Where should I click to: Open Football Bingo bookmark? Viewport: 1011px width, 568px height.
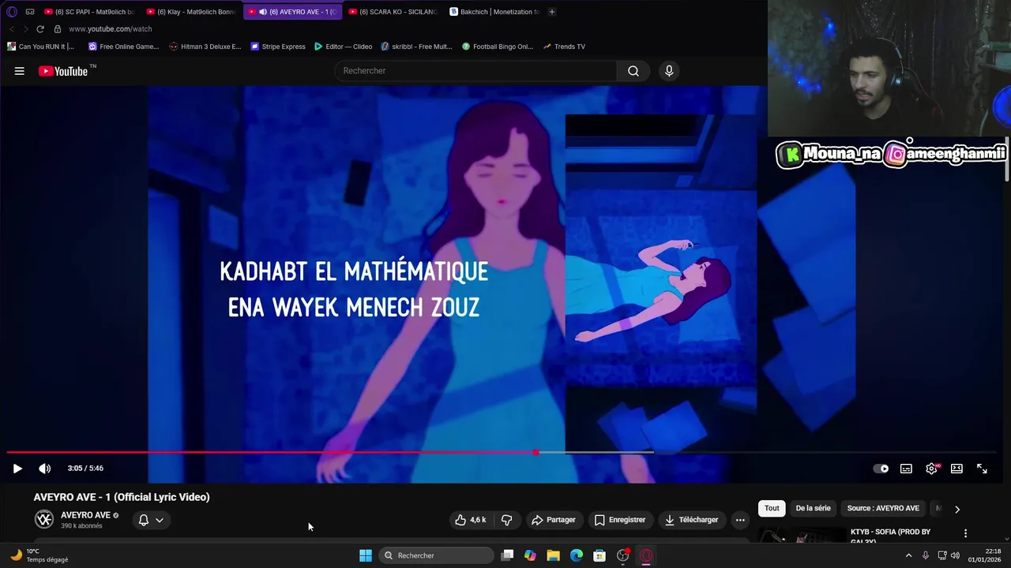[498, 47]
